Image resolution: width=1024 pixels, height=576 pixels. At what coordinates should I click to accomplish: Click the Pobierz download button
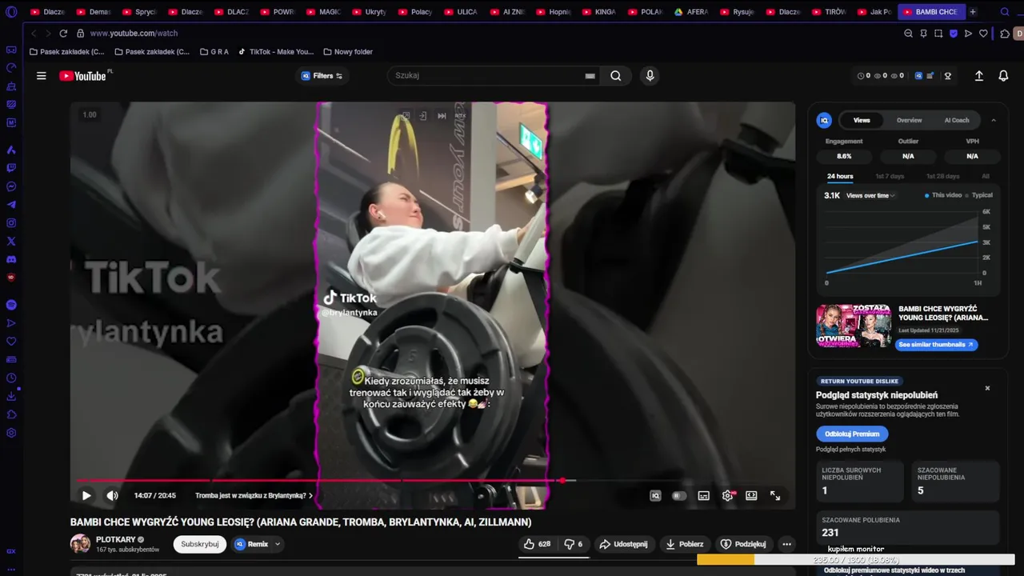click(684, 544)
